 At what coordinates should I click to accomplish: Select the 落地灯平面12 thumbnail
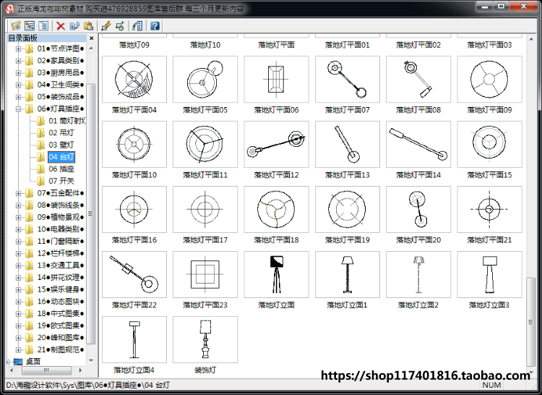coord(276,144)
